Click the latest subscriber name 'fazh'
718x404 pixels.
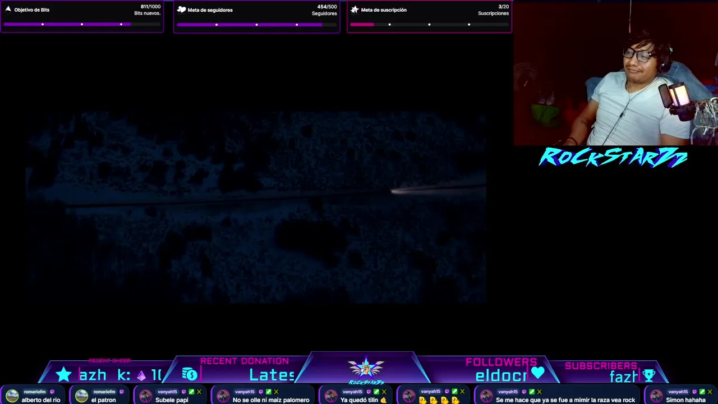pos(624,377)
